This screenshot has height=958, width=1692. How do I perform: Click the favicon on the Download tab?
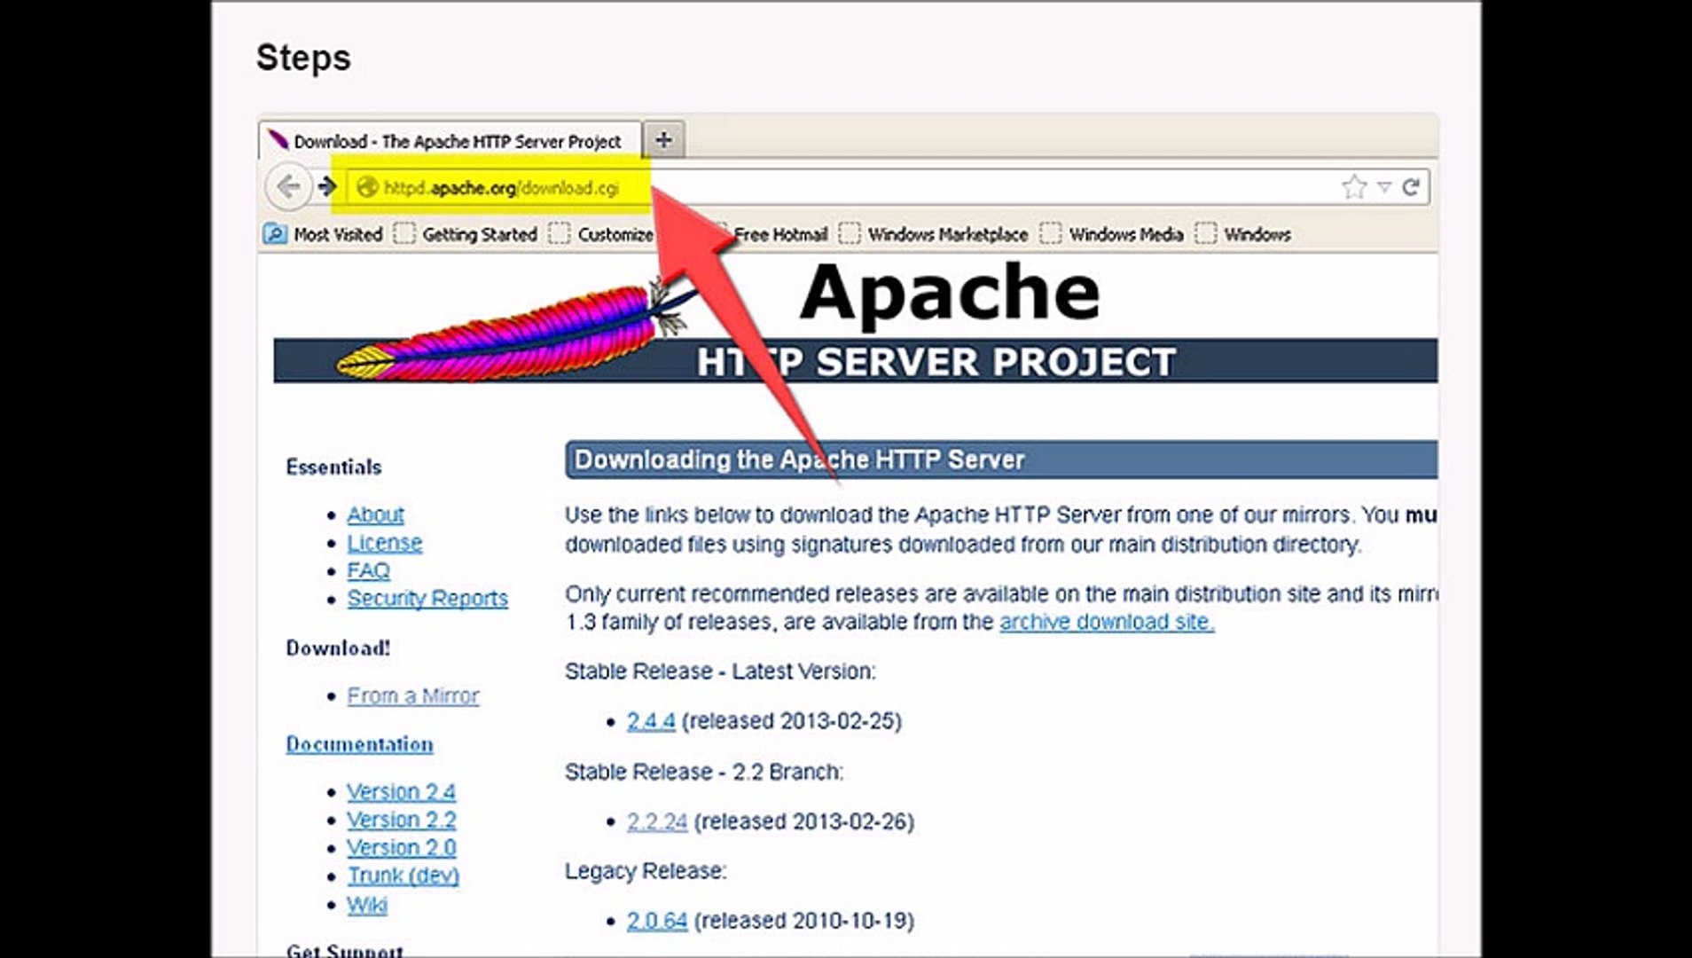pos(278,140)
